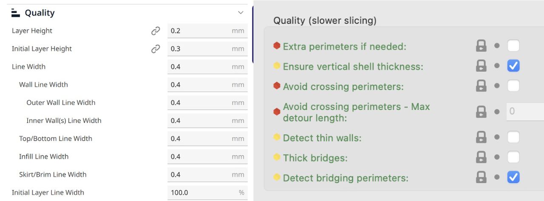Image resolution: width=544 pixels, height=201 pixels.
Task: Click lock icon for Extra perimeters if needed
Action: point(481,46)
